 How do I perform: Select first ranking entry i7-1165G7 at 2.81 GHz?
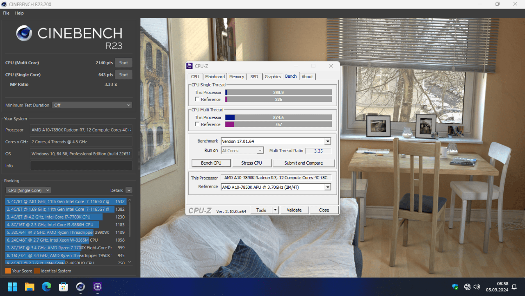(x=66, y=201)
